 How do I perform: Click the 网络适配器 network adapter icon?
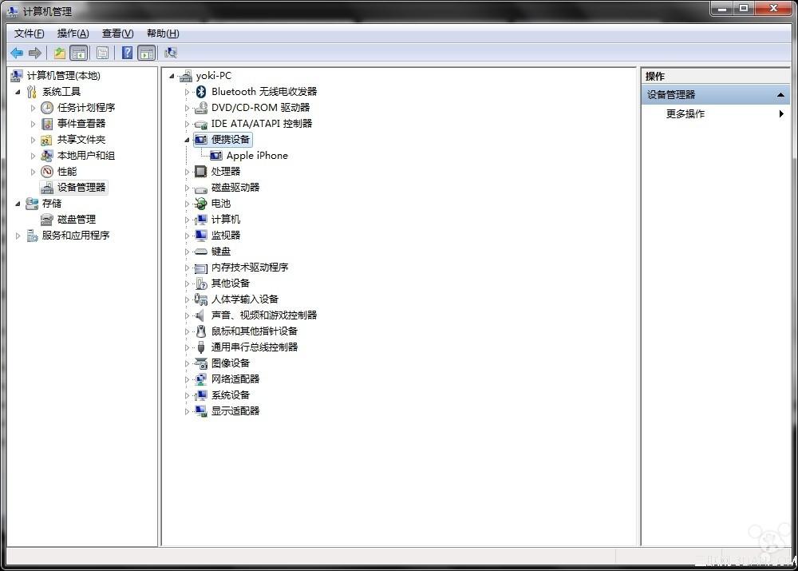tap(201, 379)
